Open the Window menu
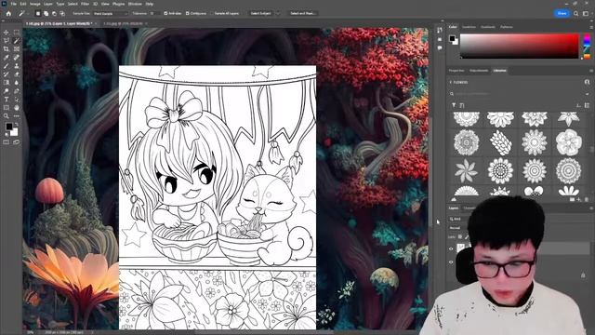Screen dimensions: 595x335 pyautogui.click(x=134, y=4)
